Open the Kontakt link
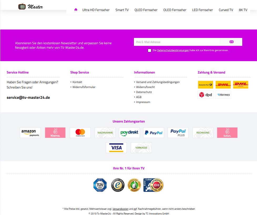Viewport: 257px width, 215px height. [x=77, y=82]
